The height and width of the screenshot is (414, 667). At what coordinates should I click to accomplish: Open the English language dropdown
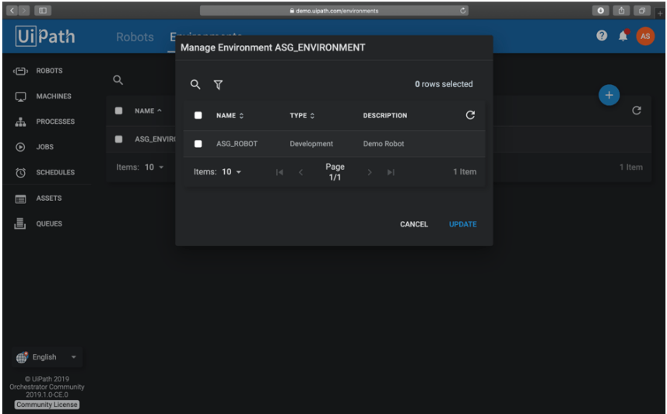(x=48, y=357)
